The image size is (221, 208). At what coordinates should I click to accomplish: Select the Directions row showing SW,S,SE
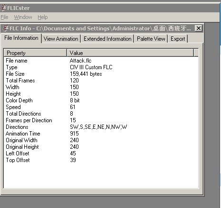(x=101, y=127)
